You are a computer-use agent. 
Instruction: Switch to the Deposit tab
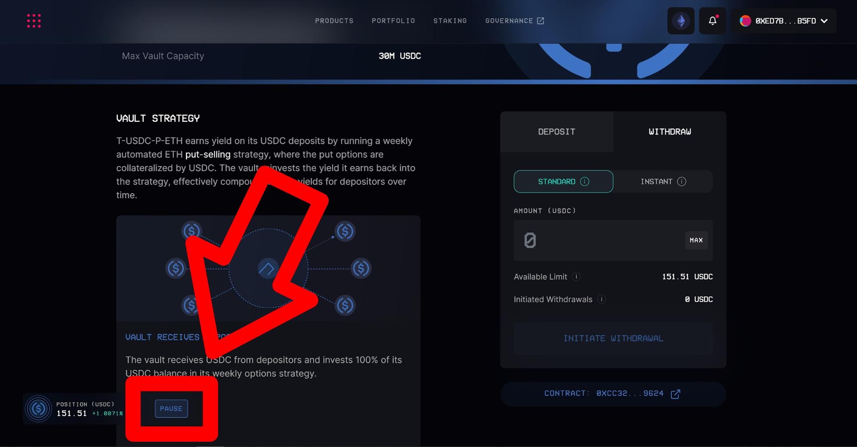pyautogui.click(x=556, y=132)
